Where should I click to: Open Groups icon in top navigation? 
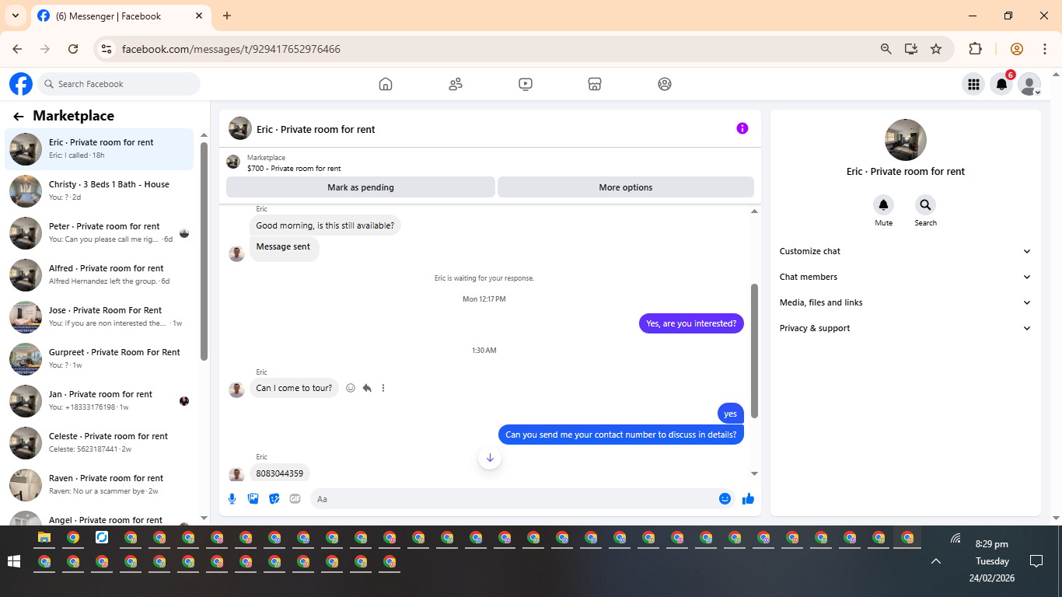pos(665,84)
